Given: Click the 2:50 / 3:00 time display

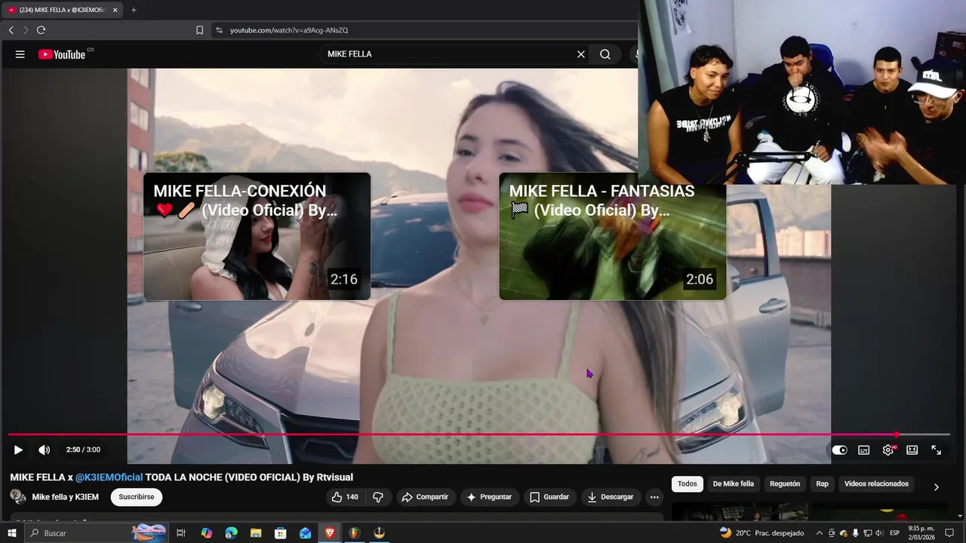Looking at the screenshot, I should 83,450.
